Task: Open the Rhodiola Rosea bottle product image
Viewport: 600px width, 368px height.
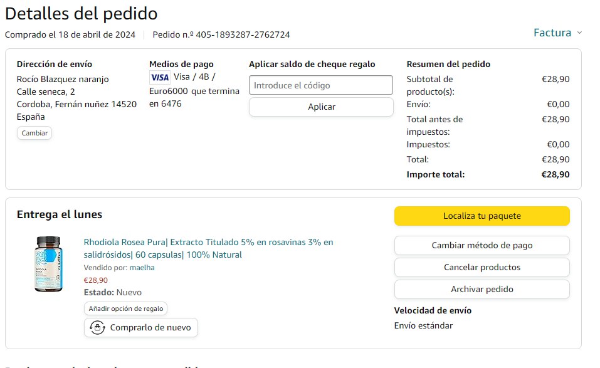Action: [x=48, y=264]
